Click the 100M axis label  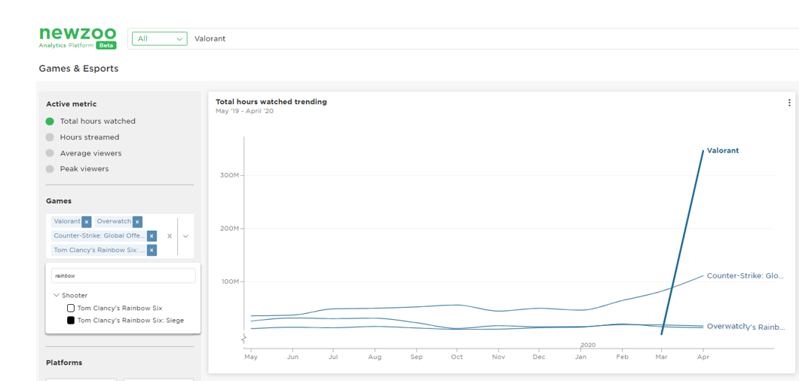(229, 281)
